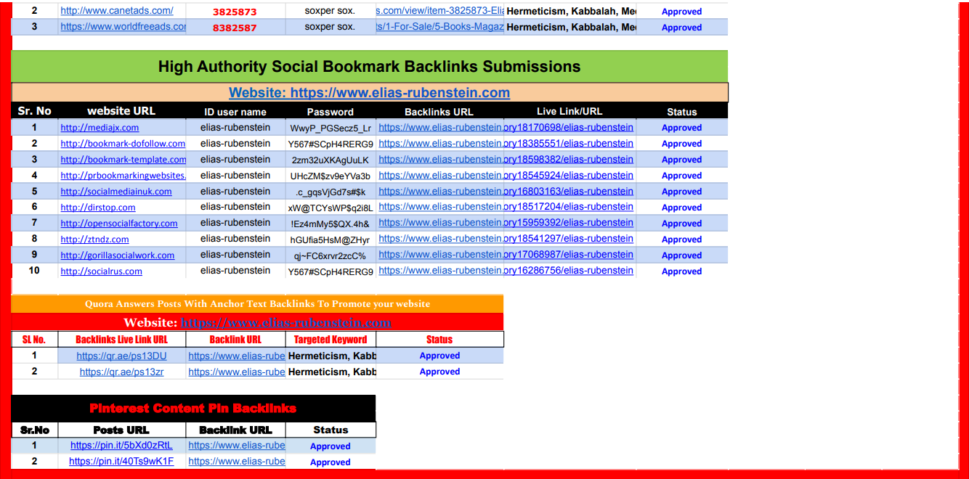Open the Quora link qr.ae/ps13zr
Screen dimensions: 969x479
121,372
